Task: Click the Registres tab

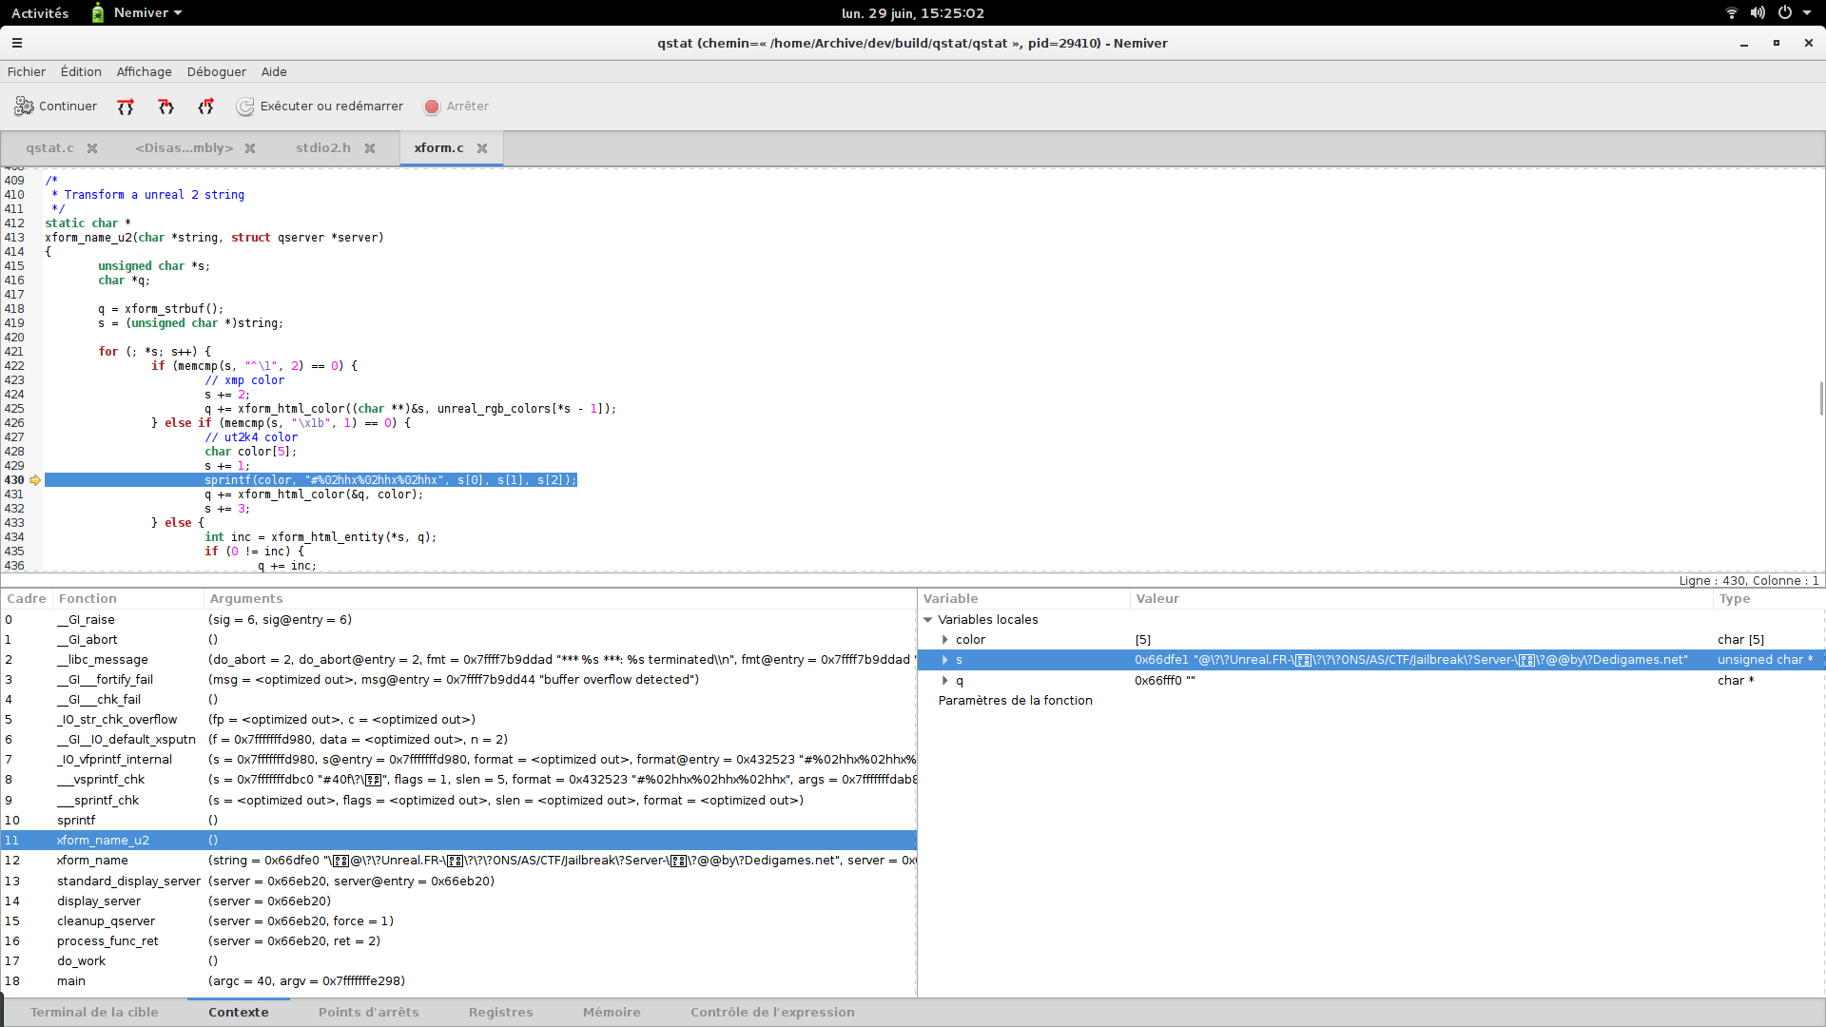Action: [499, 1012]
